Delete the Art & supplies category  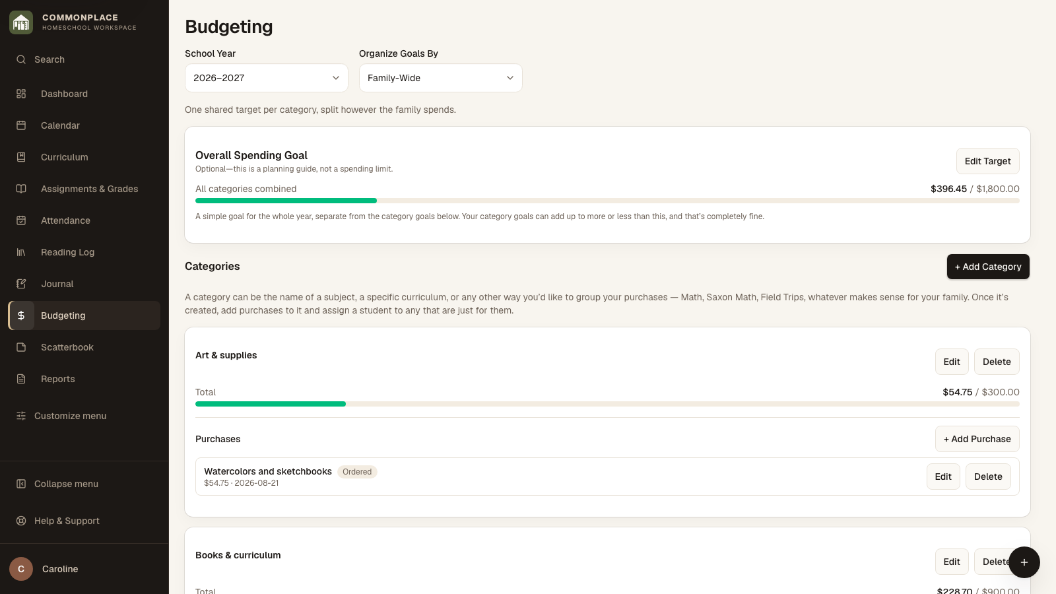tap(997, 362)
